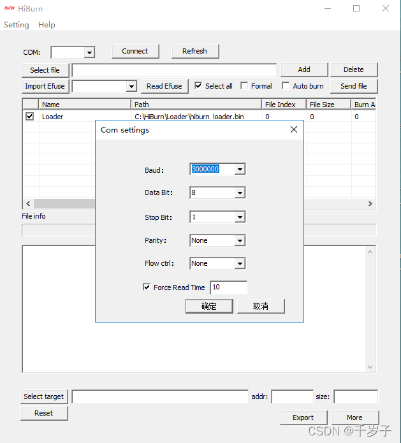The height and width of the screenshot is (443, 401).
Task: Confirm with the 确定 button
Action: (209, 306)
